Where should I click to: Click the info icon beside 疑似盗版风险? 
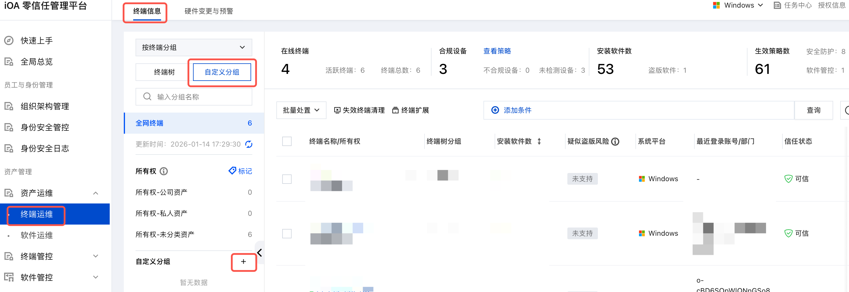[x=615, y=142]
